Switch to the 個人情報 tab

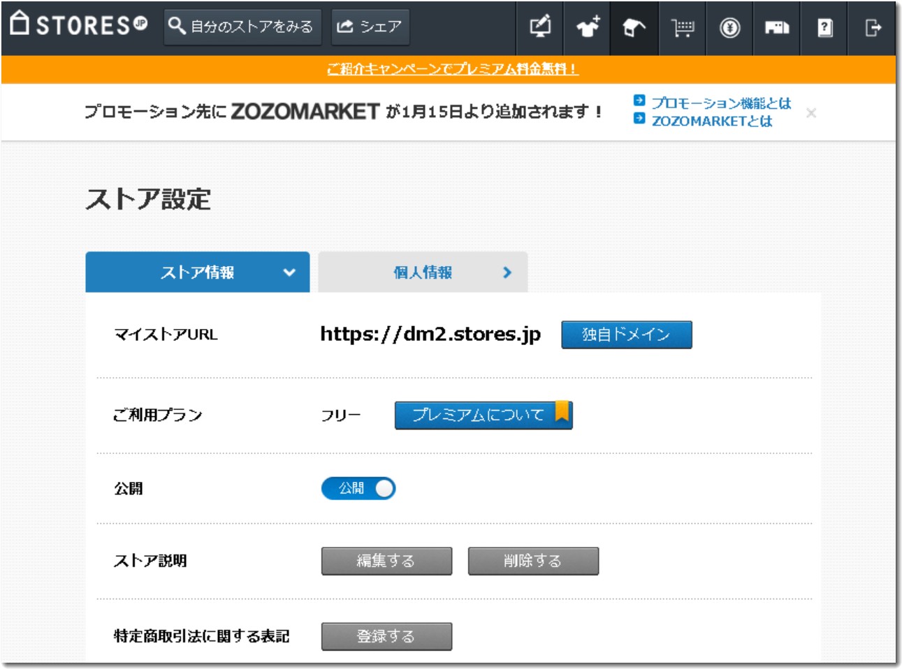423,272
